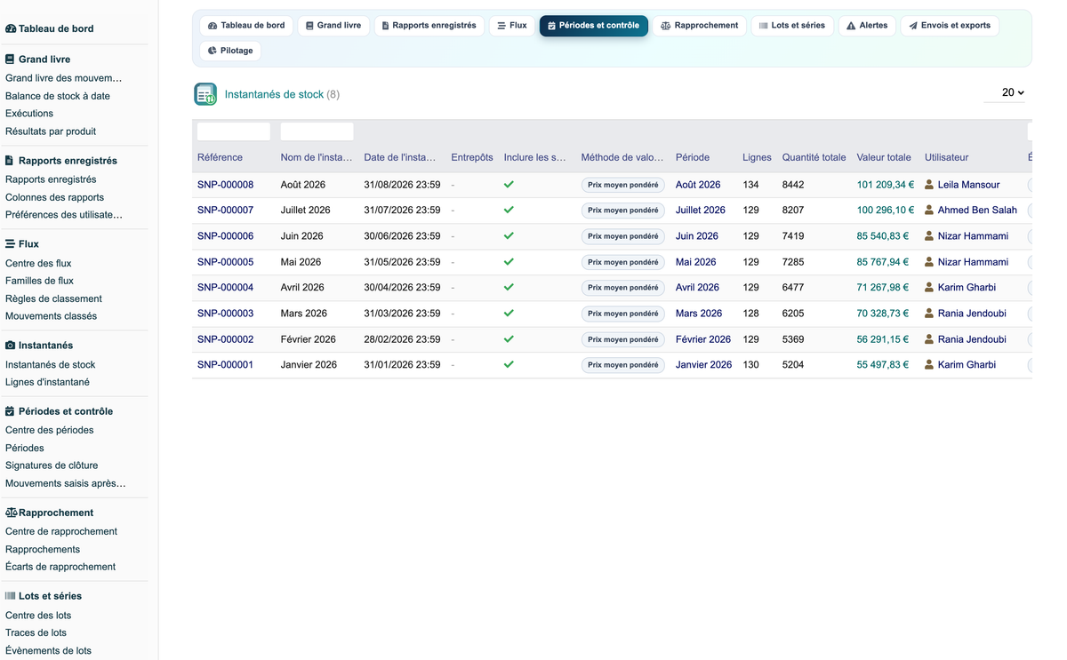
Task: Open the Rapports enregistrés top tab
Action: 429,26
